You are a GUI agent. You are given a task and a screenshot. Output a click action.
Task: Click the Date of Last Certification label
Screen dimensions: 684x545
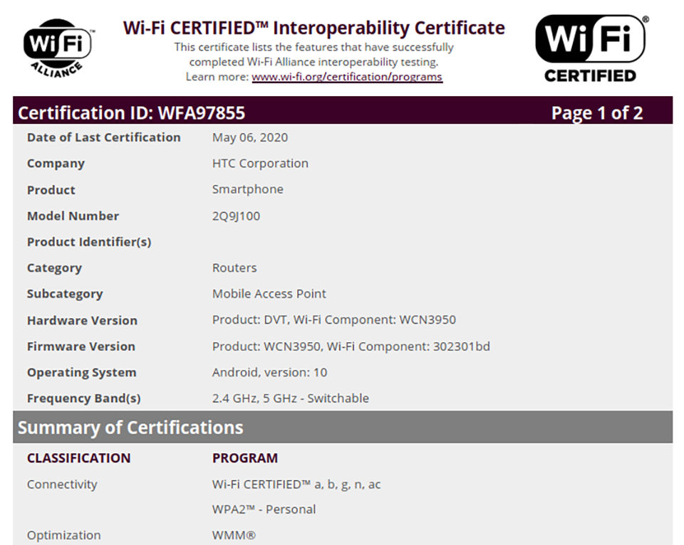click(x=103, y=137)
